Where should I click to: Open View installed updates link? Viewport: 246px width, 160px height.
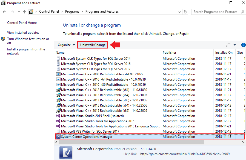(x=23, y=33)
